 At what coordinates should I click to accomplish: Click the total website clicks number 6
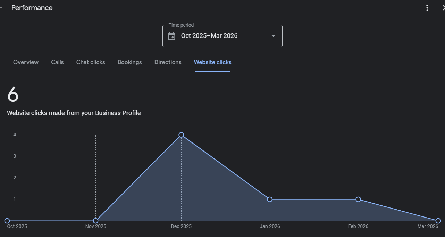click(x=13, y=95)
